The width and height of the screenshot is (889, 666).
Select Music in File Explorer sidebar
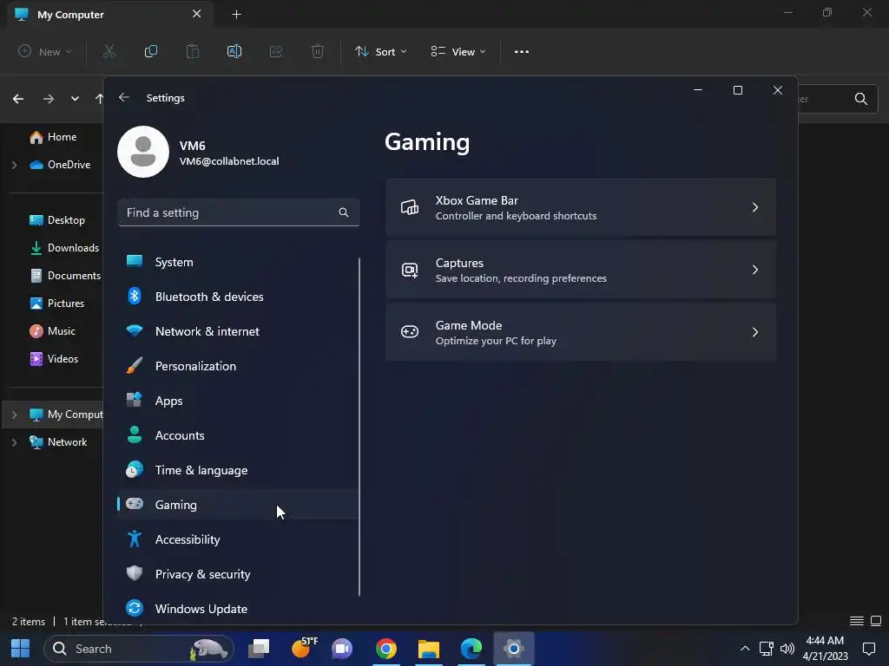coord(52,331)
